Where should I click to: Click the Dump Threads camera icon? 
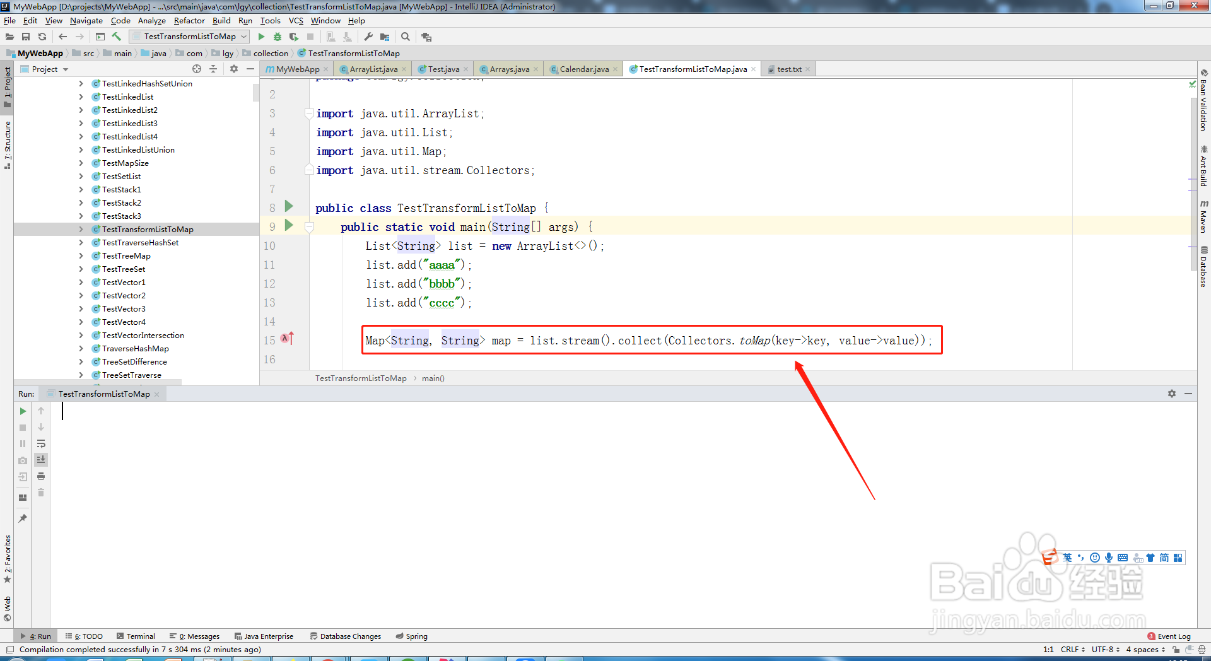click(x=23, y=460)
